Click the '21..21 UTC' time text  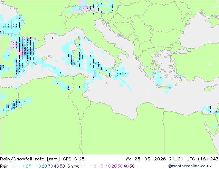(182, 159)
